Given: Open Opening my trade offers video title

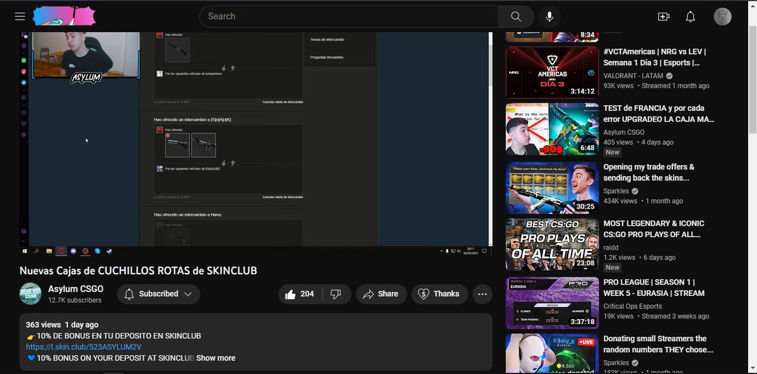Looking at the screenshot, I should 648,172.
